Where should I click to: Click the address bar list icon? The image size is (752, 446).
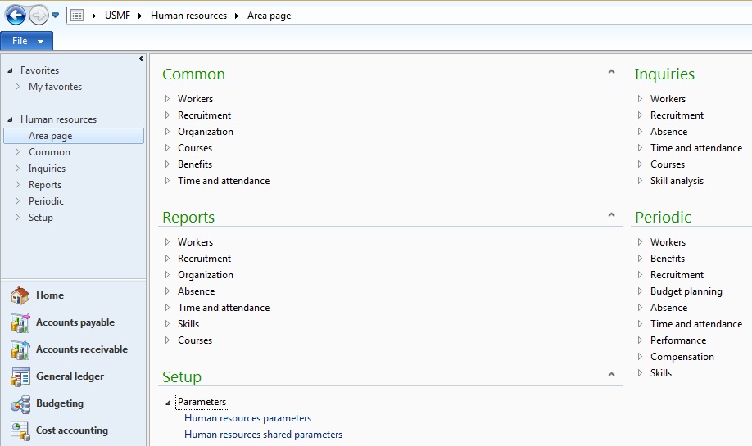click(x=77, y=16)
